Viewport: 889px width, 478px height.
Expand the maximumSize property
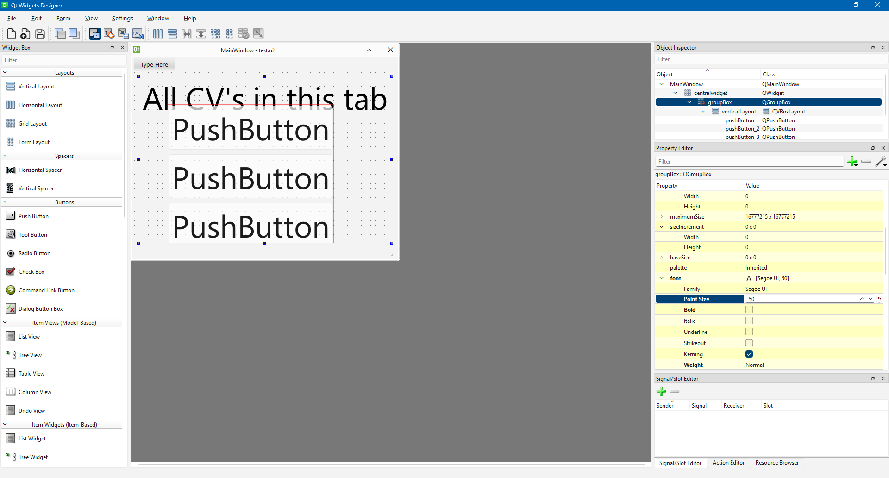tap(661, 217)
